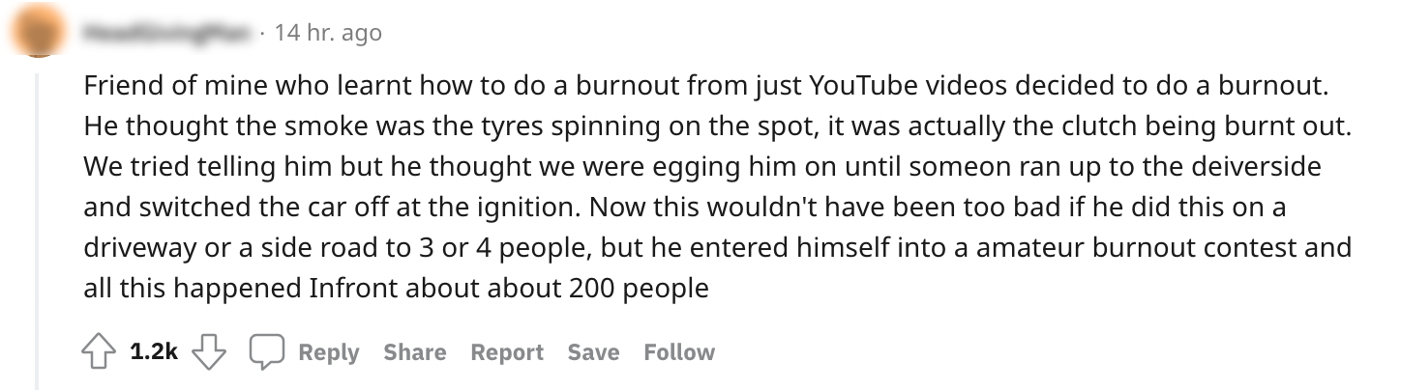The width and height of the screenshot is (1401, 390).
Task: Open the blurred username profile link
Action: pos(169,33)
